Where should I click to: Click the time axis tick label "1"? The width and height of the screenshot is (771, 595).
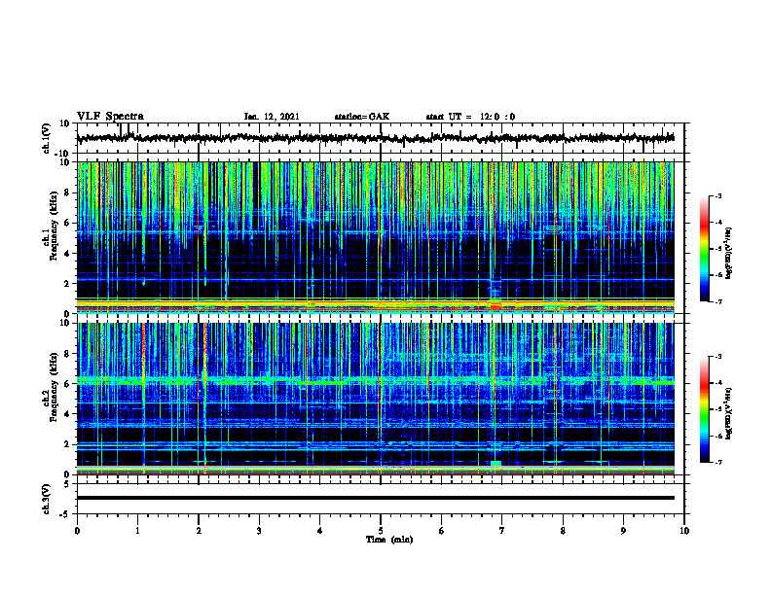click(x=137, y=531)
